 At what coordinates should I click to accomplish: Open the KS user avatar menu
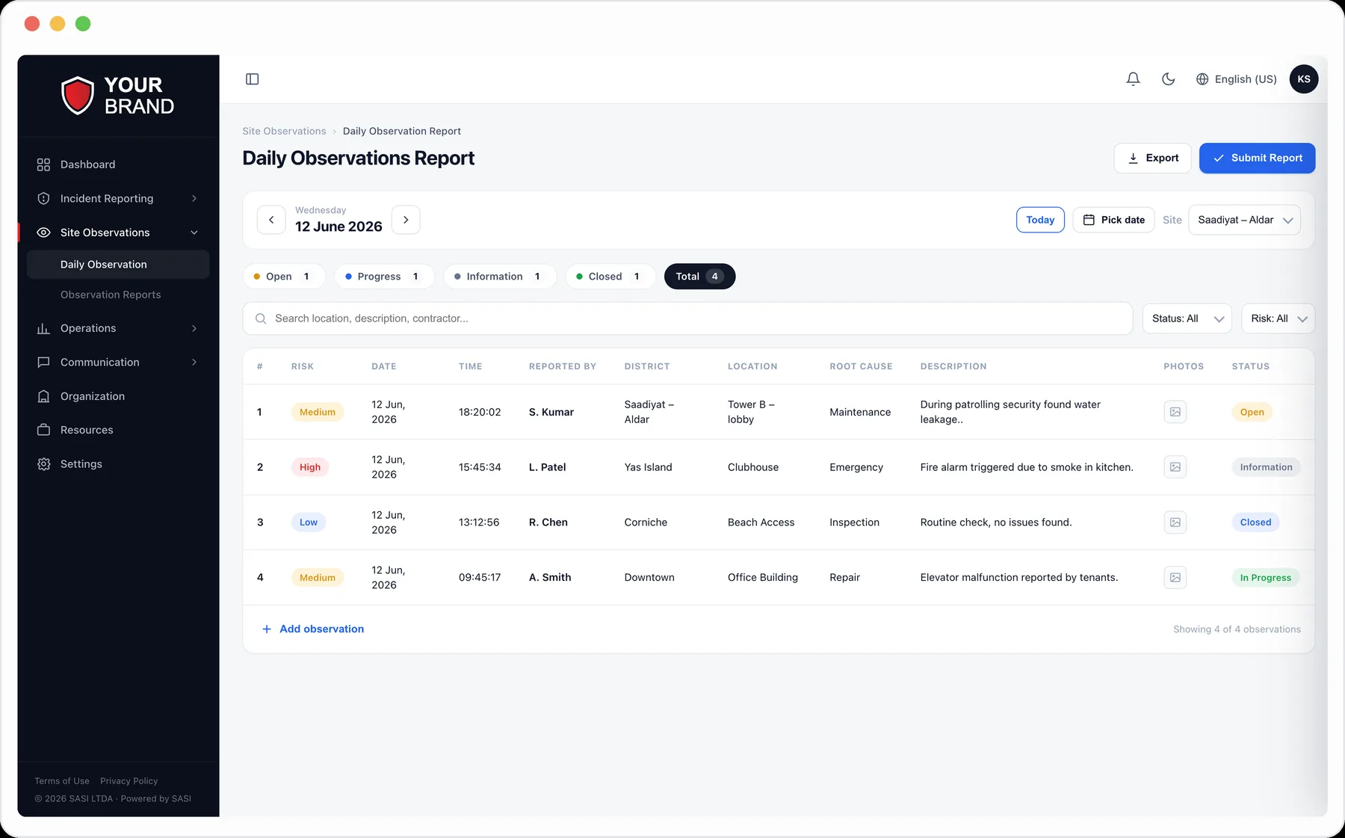[1304, 79]
